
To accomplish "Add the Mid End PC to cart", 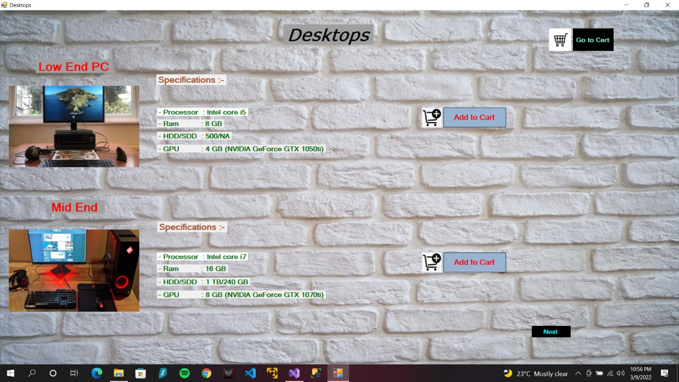I will 474,262.
